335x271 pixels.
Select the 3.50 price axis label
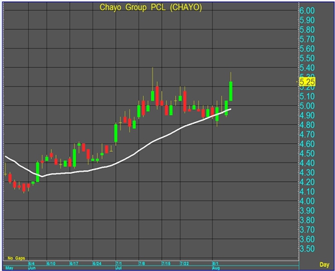pyautogui.click(x=307, y=249)
